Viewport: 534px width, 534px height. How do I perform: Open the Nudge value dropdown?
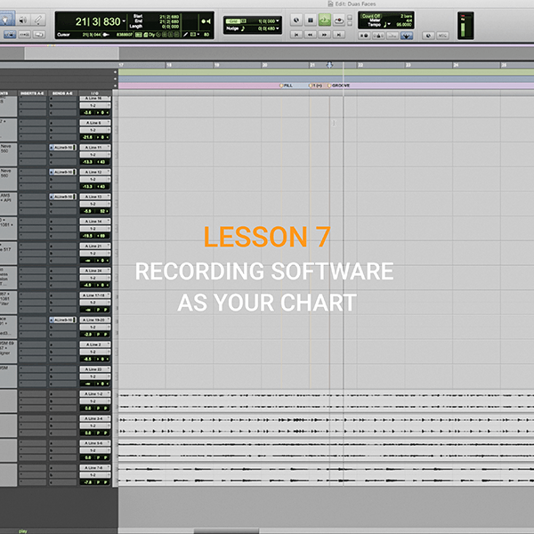[x=278, y=28]
